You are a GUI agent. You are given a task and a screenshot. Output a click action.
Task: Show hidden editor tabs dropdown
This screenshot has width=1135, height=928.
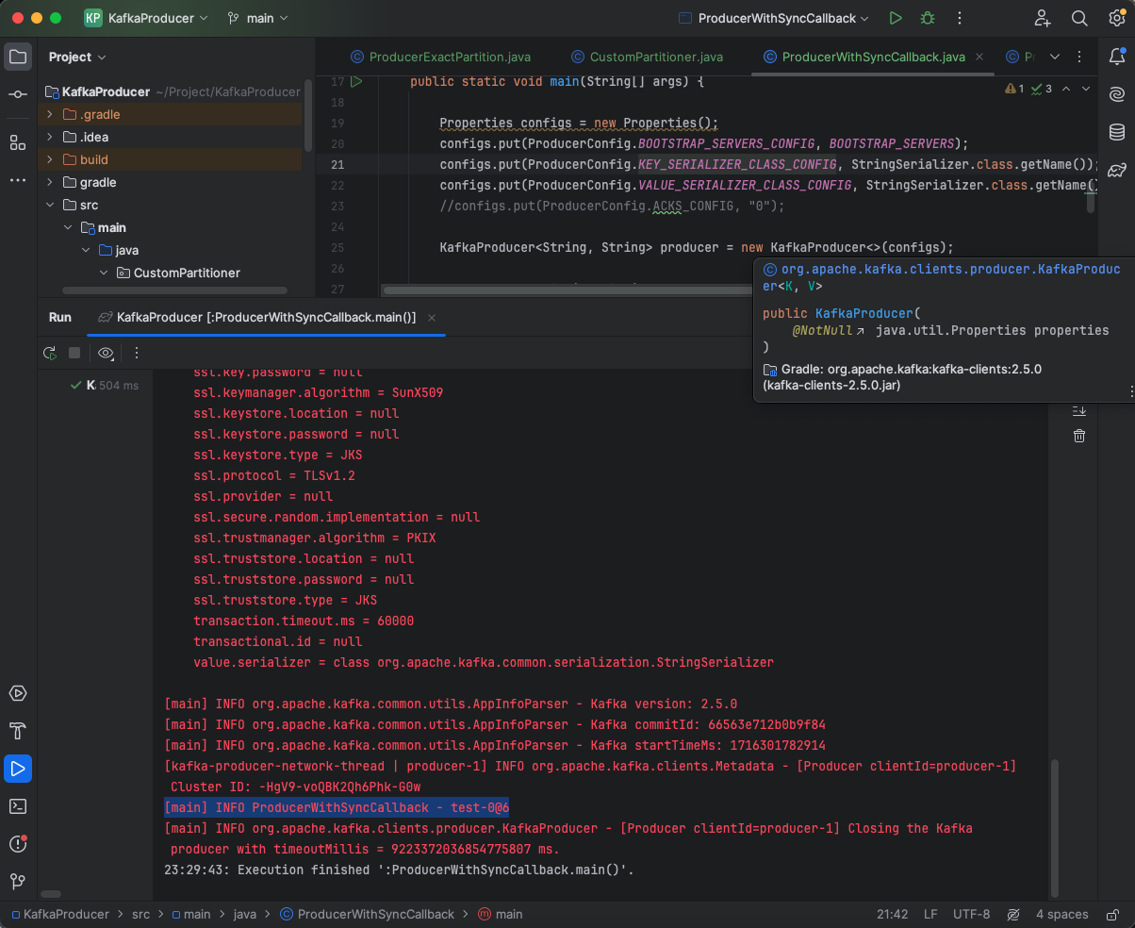[1055, 57]
